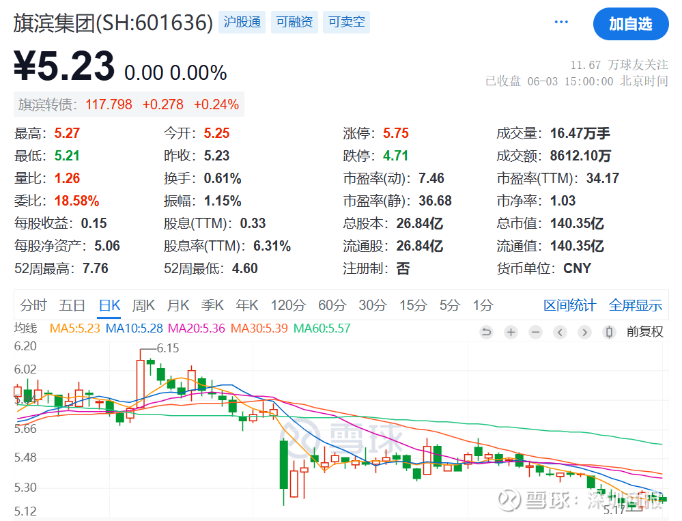This screenshot has height=521, width=682.
Task: Click the 市盈率(TTM) value 34.17
Action: point(602,178)
